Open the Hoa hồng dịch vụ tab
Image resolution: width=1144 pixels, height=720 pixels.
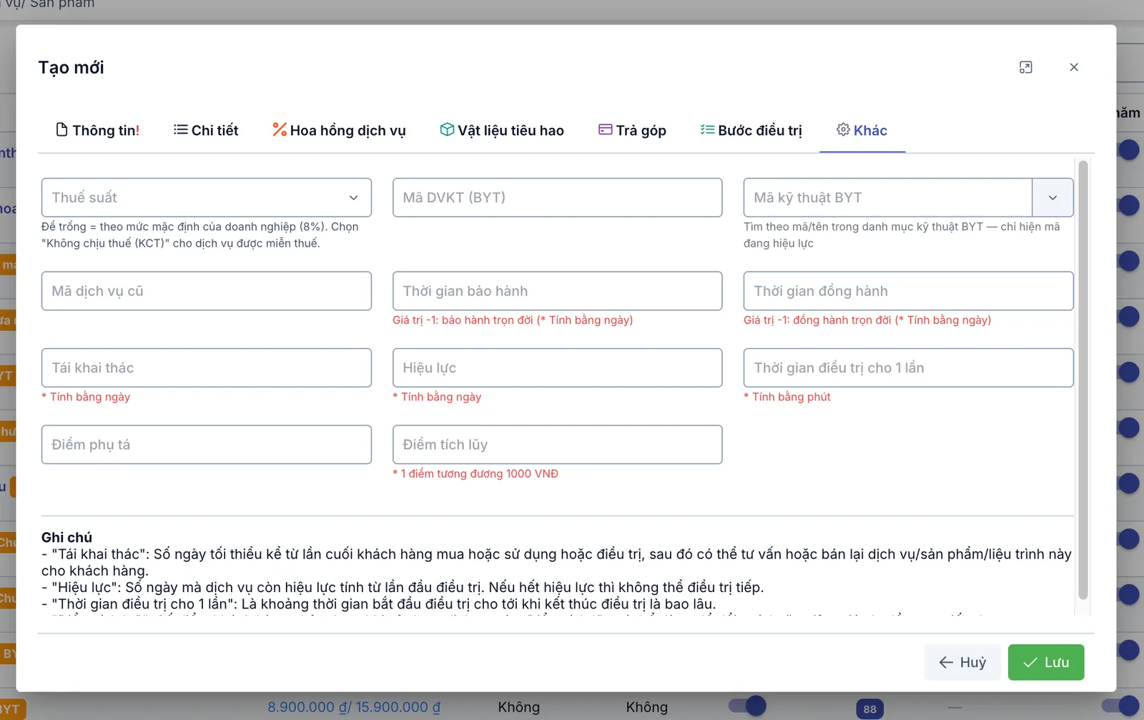click(x=339, y=130)
